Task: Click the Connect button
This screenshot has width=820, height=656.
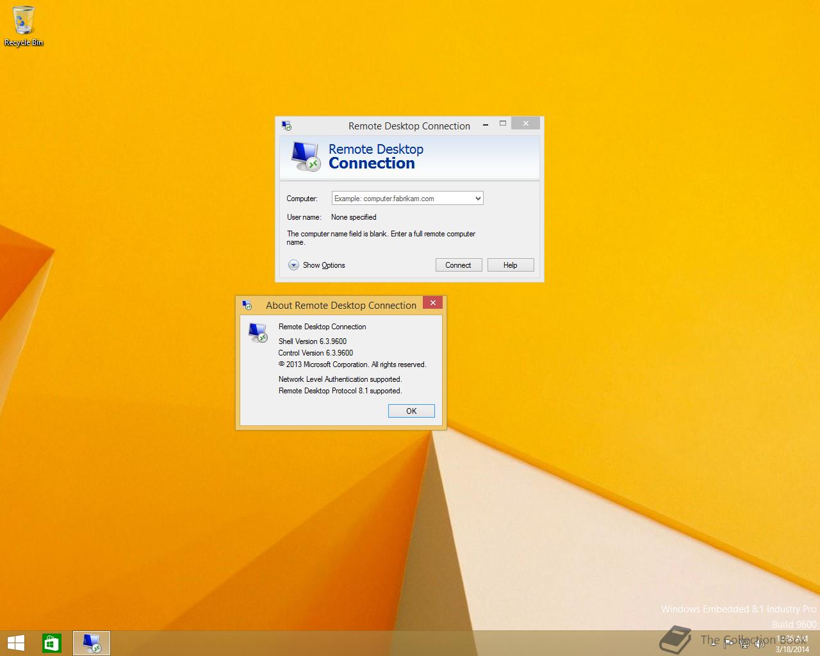Action: (x=459, y=265)
